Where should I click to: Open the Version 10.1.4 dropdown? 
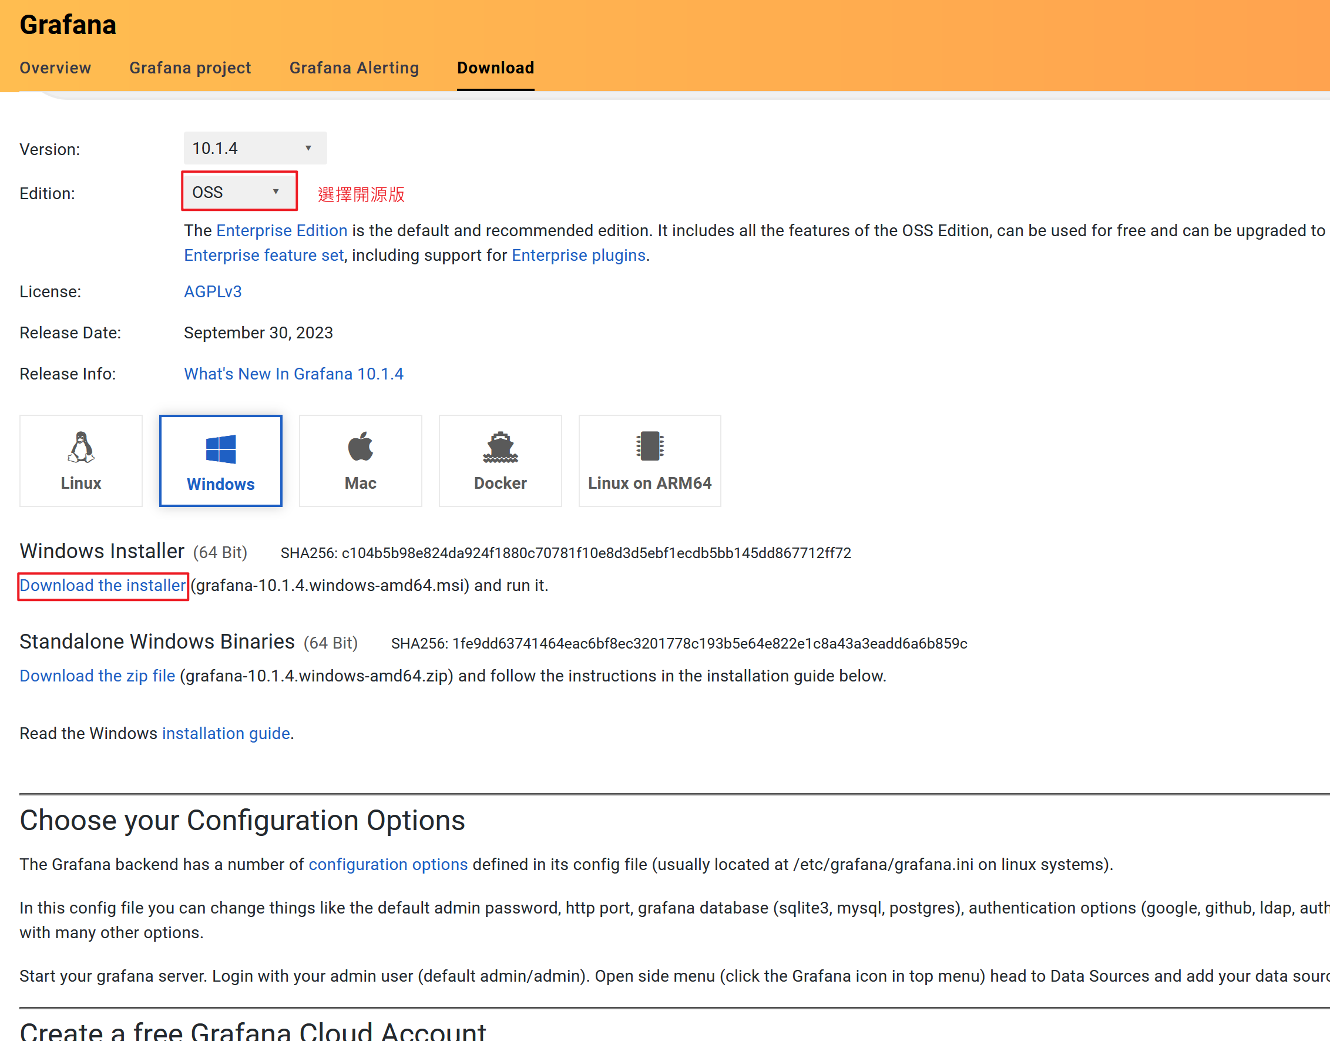point(255,148)
